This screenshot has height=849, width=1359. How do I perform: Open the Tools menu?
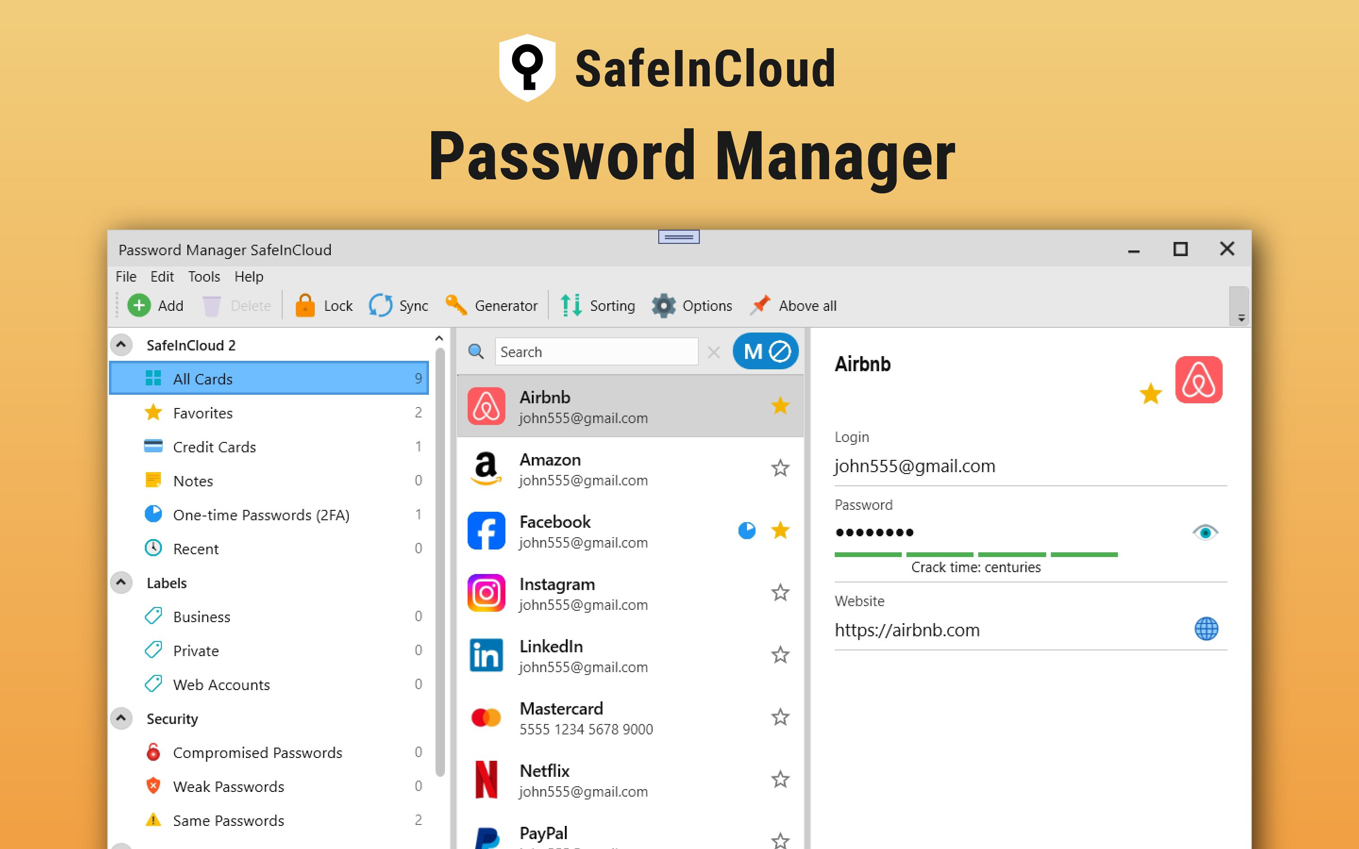click(x=203, y=276)
